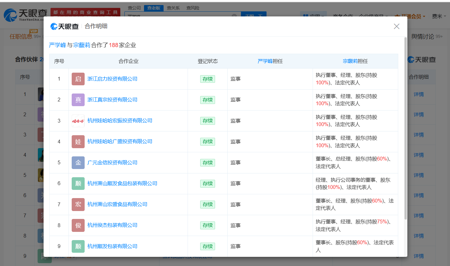Click the 启 company avatar icon
The image size is (450, 266).
78,79
